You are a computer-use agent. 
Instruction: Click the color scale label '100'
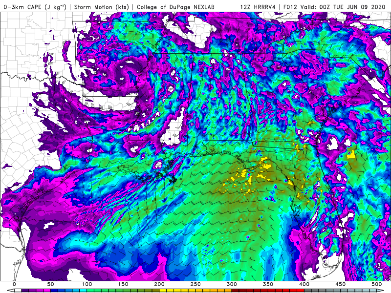pos(87,284)
